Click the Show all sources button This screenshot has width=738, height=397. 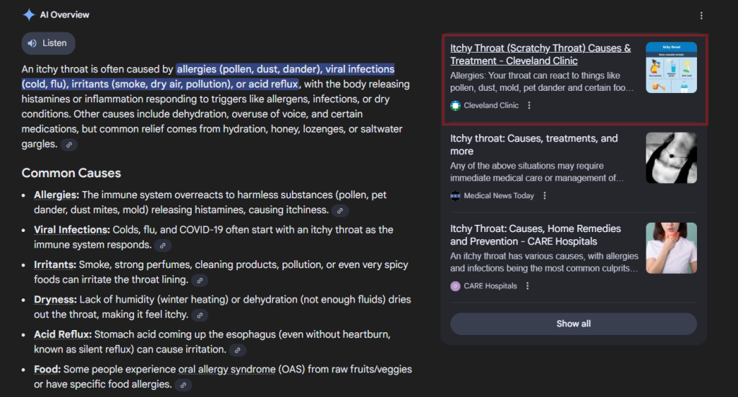573,324
